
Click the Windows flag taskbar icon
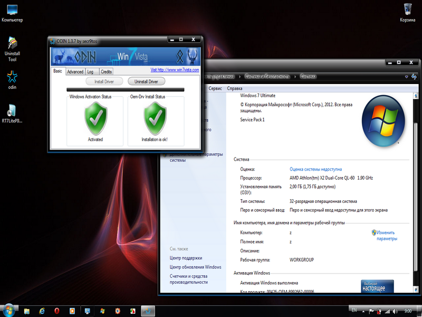[102, 311]
